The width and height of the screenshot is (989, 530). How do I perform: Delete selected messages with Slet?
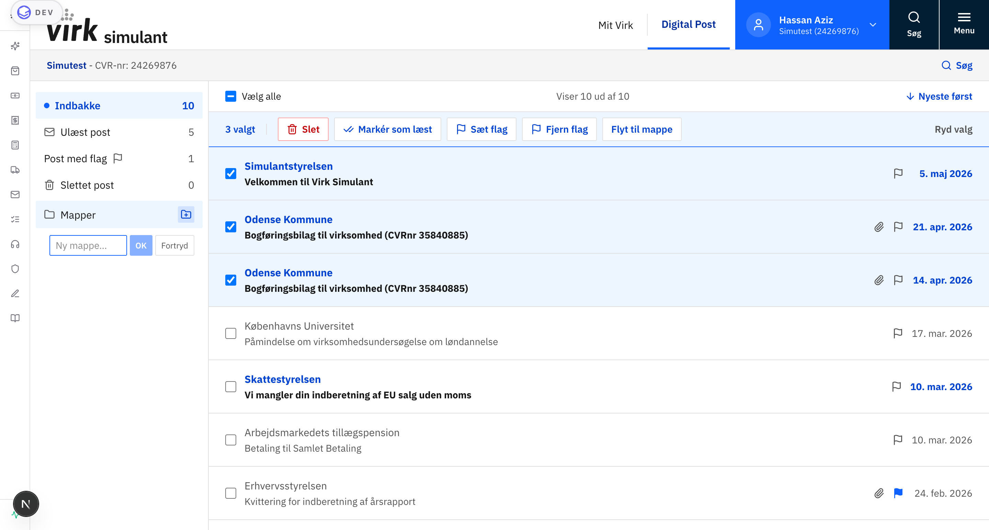coord(303,129)
